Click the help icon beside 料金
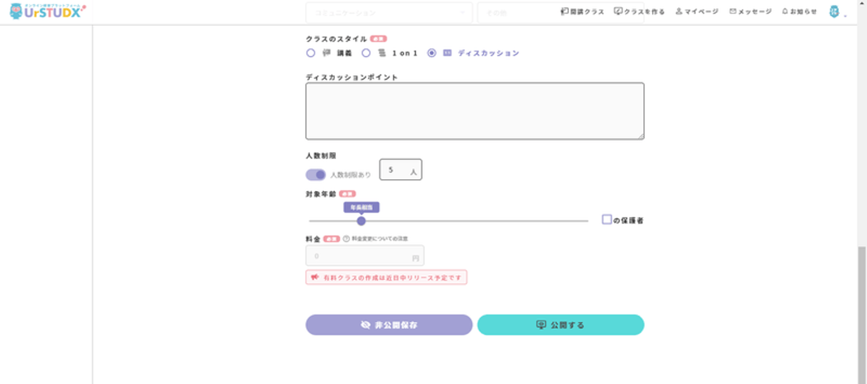This screenshot has width=867, height=384. 346,239
